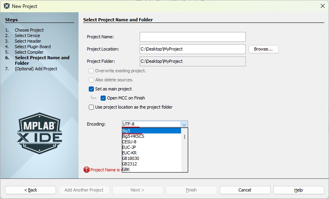This screenshot has width=329, height=199.
Task: Select GBK encoding entry
Action: [151, 169]
